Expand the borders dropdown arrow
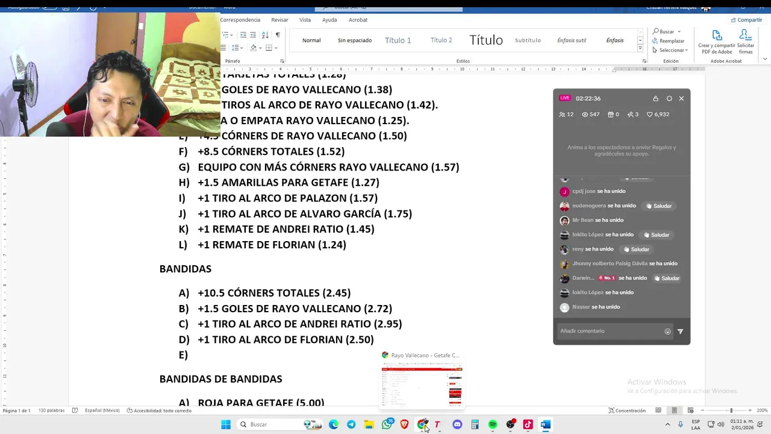 coord(275,48)
